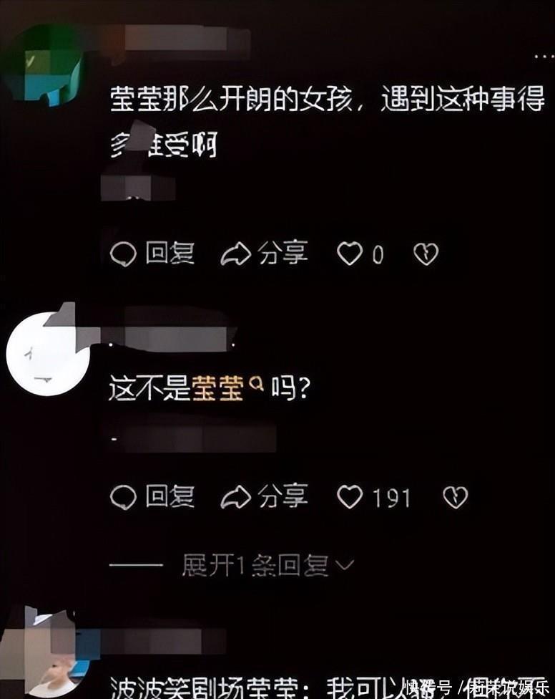Reply to the '这不是莹莹吗' comment
The height and width of the screenshot is (699, 555).
(x=152, y=496)
